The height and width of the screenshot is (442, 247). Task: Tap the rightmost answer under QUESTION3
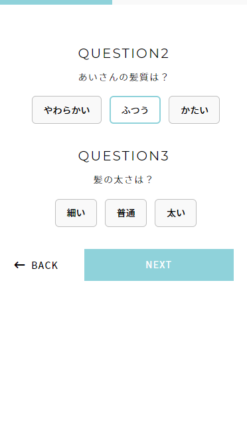[175, 213]
